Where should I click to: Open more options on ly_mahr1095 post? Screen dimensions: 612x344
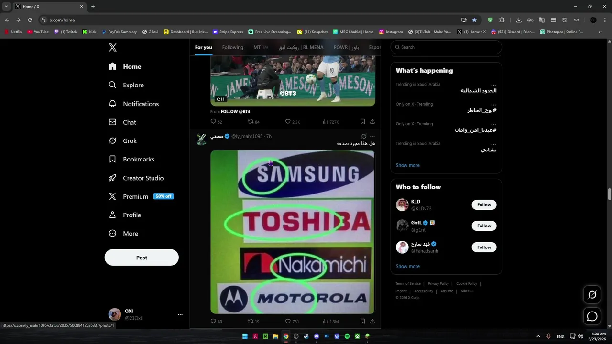pyautogui.click(x=372, y=136)
